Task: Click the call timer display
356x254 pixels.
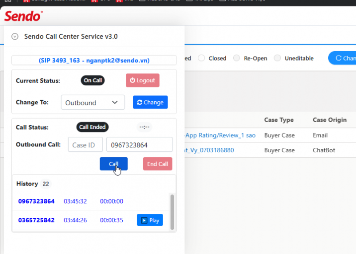Action: tap(144, 127)
